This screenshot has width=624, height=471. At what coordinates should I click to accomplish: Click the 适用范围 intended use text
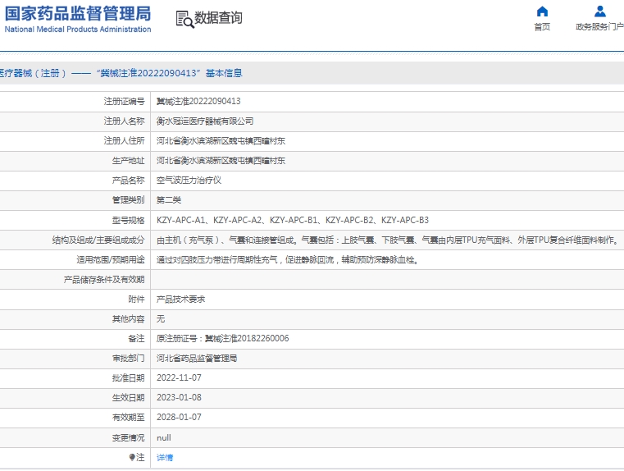click(x=287, y=259)
